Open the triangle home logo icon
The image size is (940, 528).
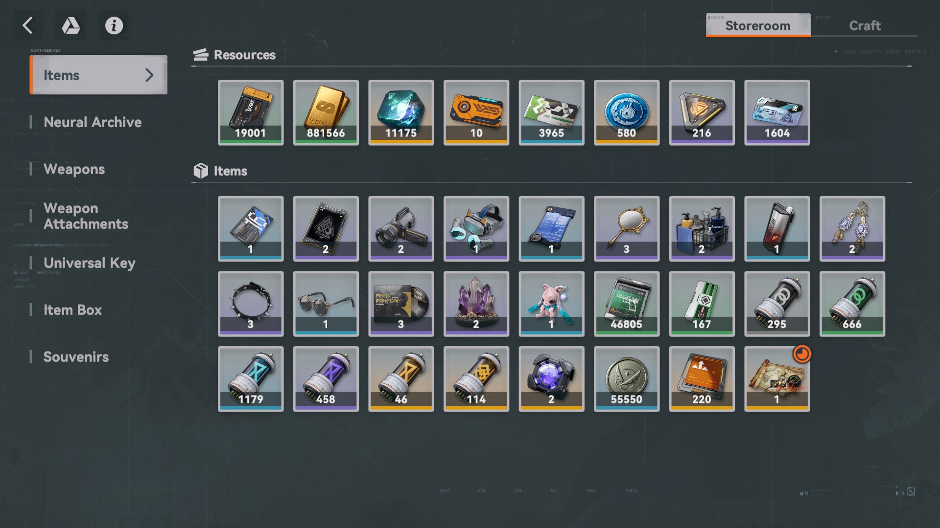70,25
